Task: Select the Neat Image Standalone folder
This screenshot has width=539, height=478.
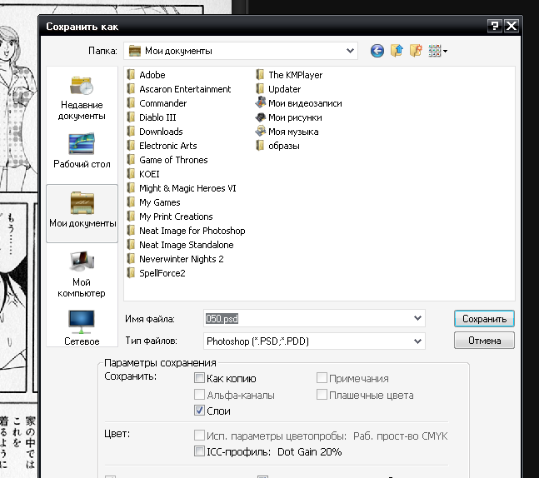Action: (180, 245)
